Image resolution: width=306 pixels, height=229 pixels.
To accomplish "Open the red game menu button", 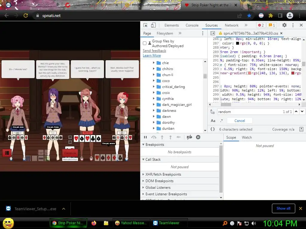I will point(7,153).
